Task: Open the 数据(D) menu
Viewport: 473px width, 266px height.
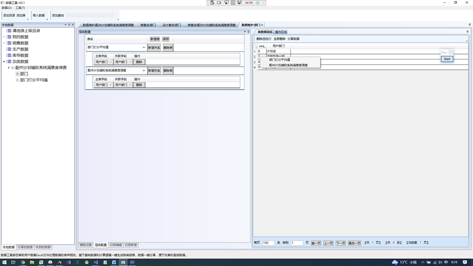Action: click(x=7, y=8)
